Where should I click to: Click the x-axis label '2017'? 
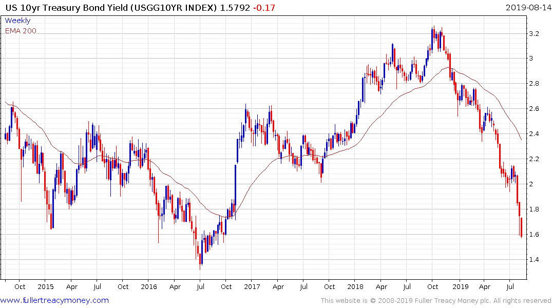(252, 287)
